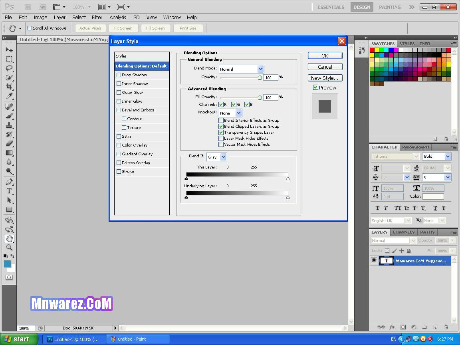Select the Brush tool

tap(9, 116)
